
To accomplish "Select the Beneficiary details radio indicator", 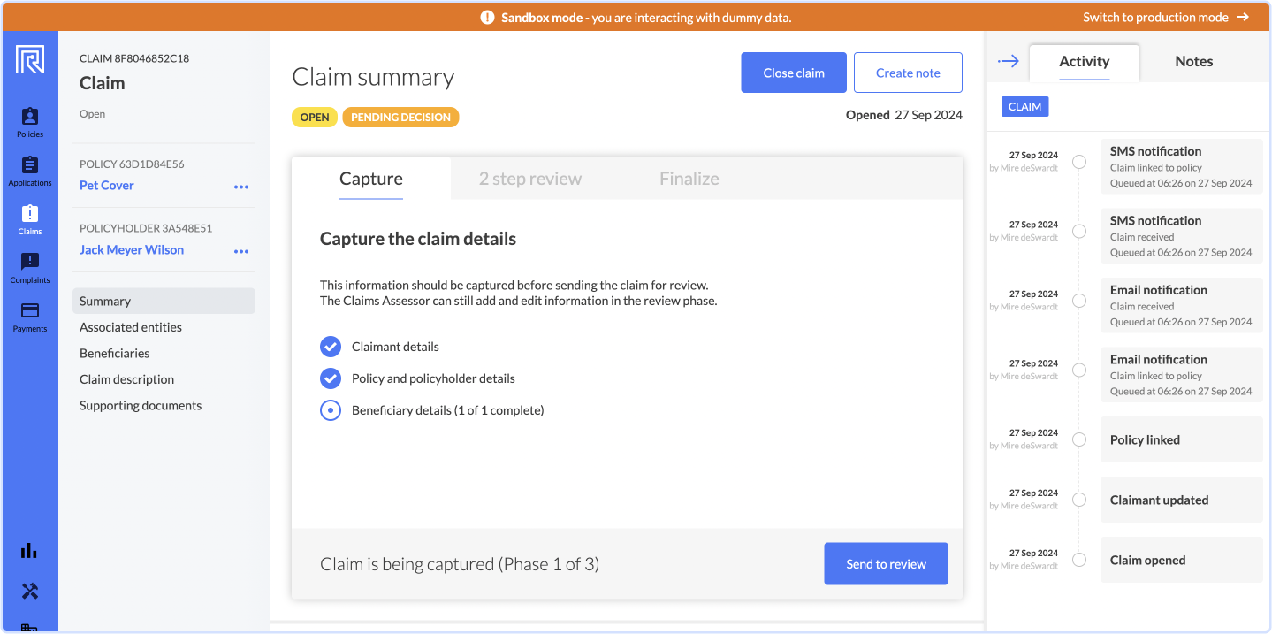I will point(331,410).
